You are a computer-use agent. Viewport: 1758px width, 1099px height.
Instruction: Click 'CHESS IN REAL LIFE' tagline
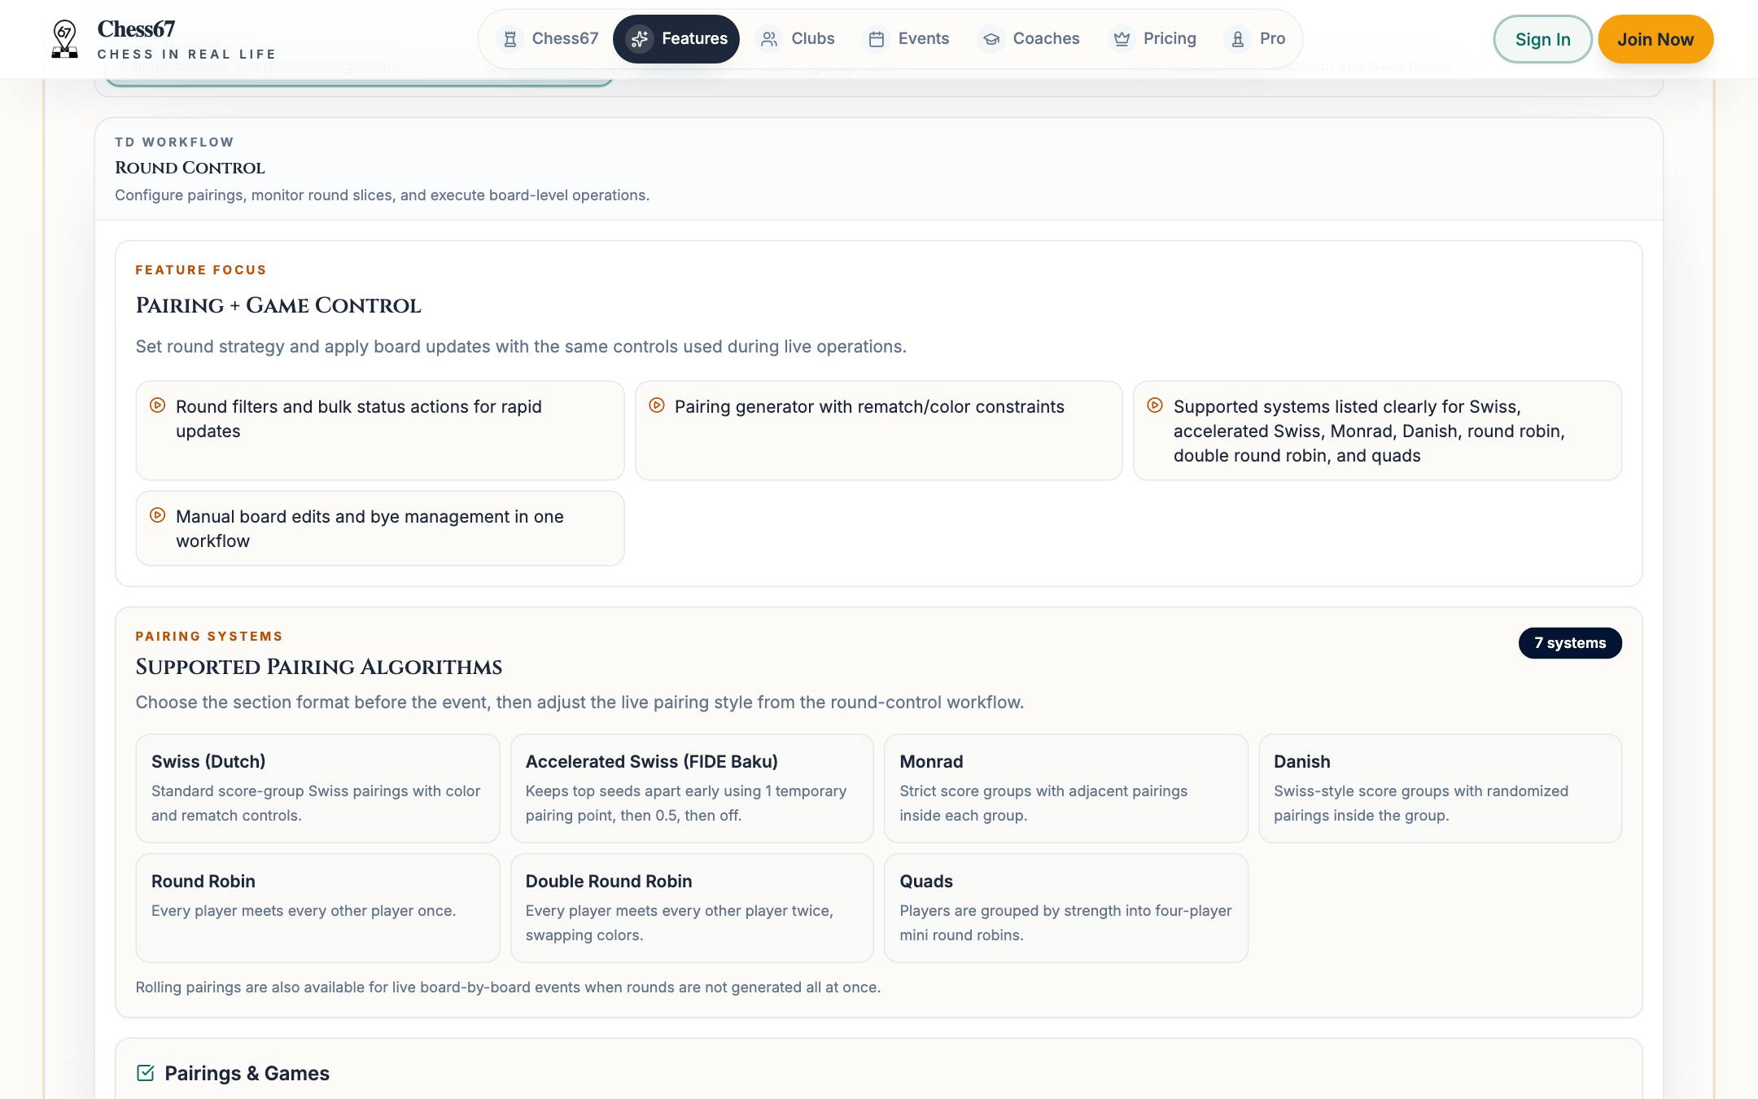click(186, 55)
